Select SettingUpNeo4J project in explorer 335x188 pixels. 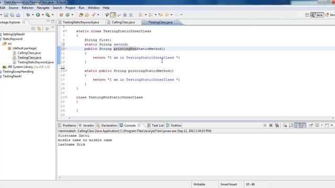(14, 34)
